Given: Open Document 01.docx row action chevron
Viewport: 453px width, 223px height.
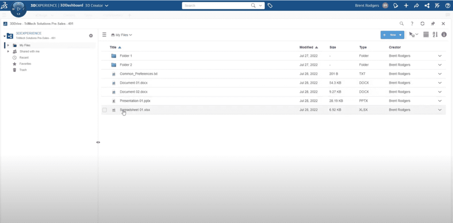Looking at the screenshot, I should pos(440,83).
